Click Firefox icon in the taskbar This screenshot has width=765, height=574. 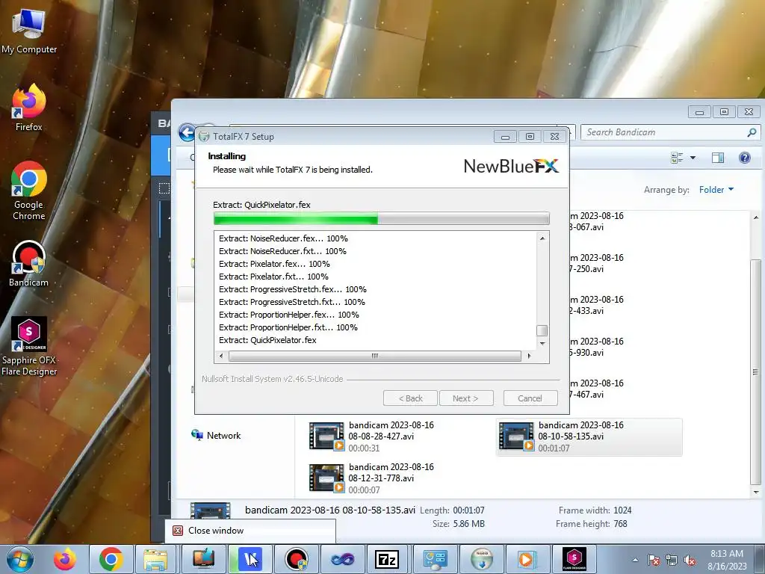(x=65, y=559)
